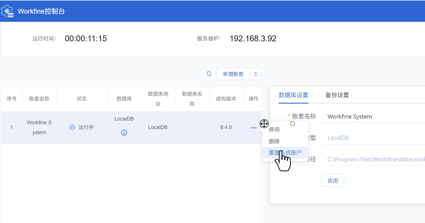Refresh the account set list
This screenshot has height=223, width=425.
click(209, 74)
